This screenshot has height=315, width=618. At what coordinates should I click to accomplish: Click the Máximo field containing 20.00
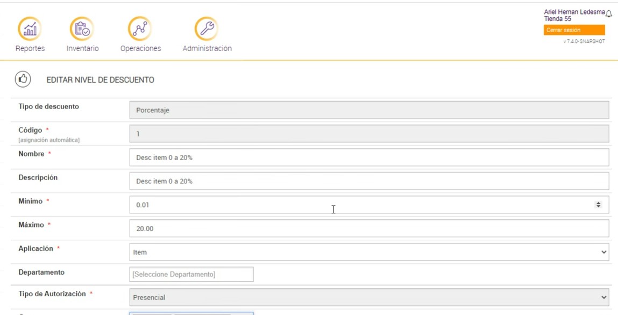[x=369, y=228]
